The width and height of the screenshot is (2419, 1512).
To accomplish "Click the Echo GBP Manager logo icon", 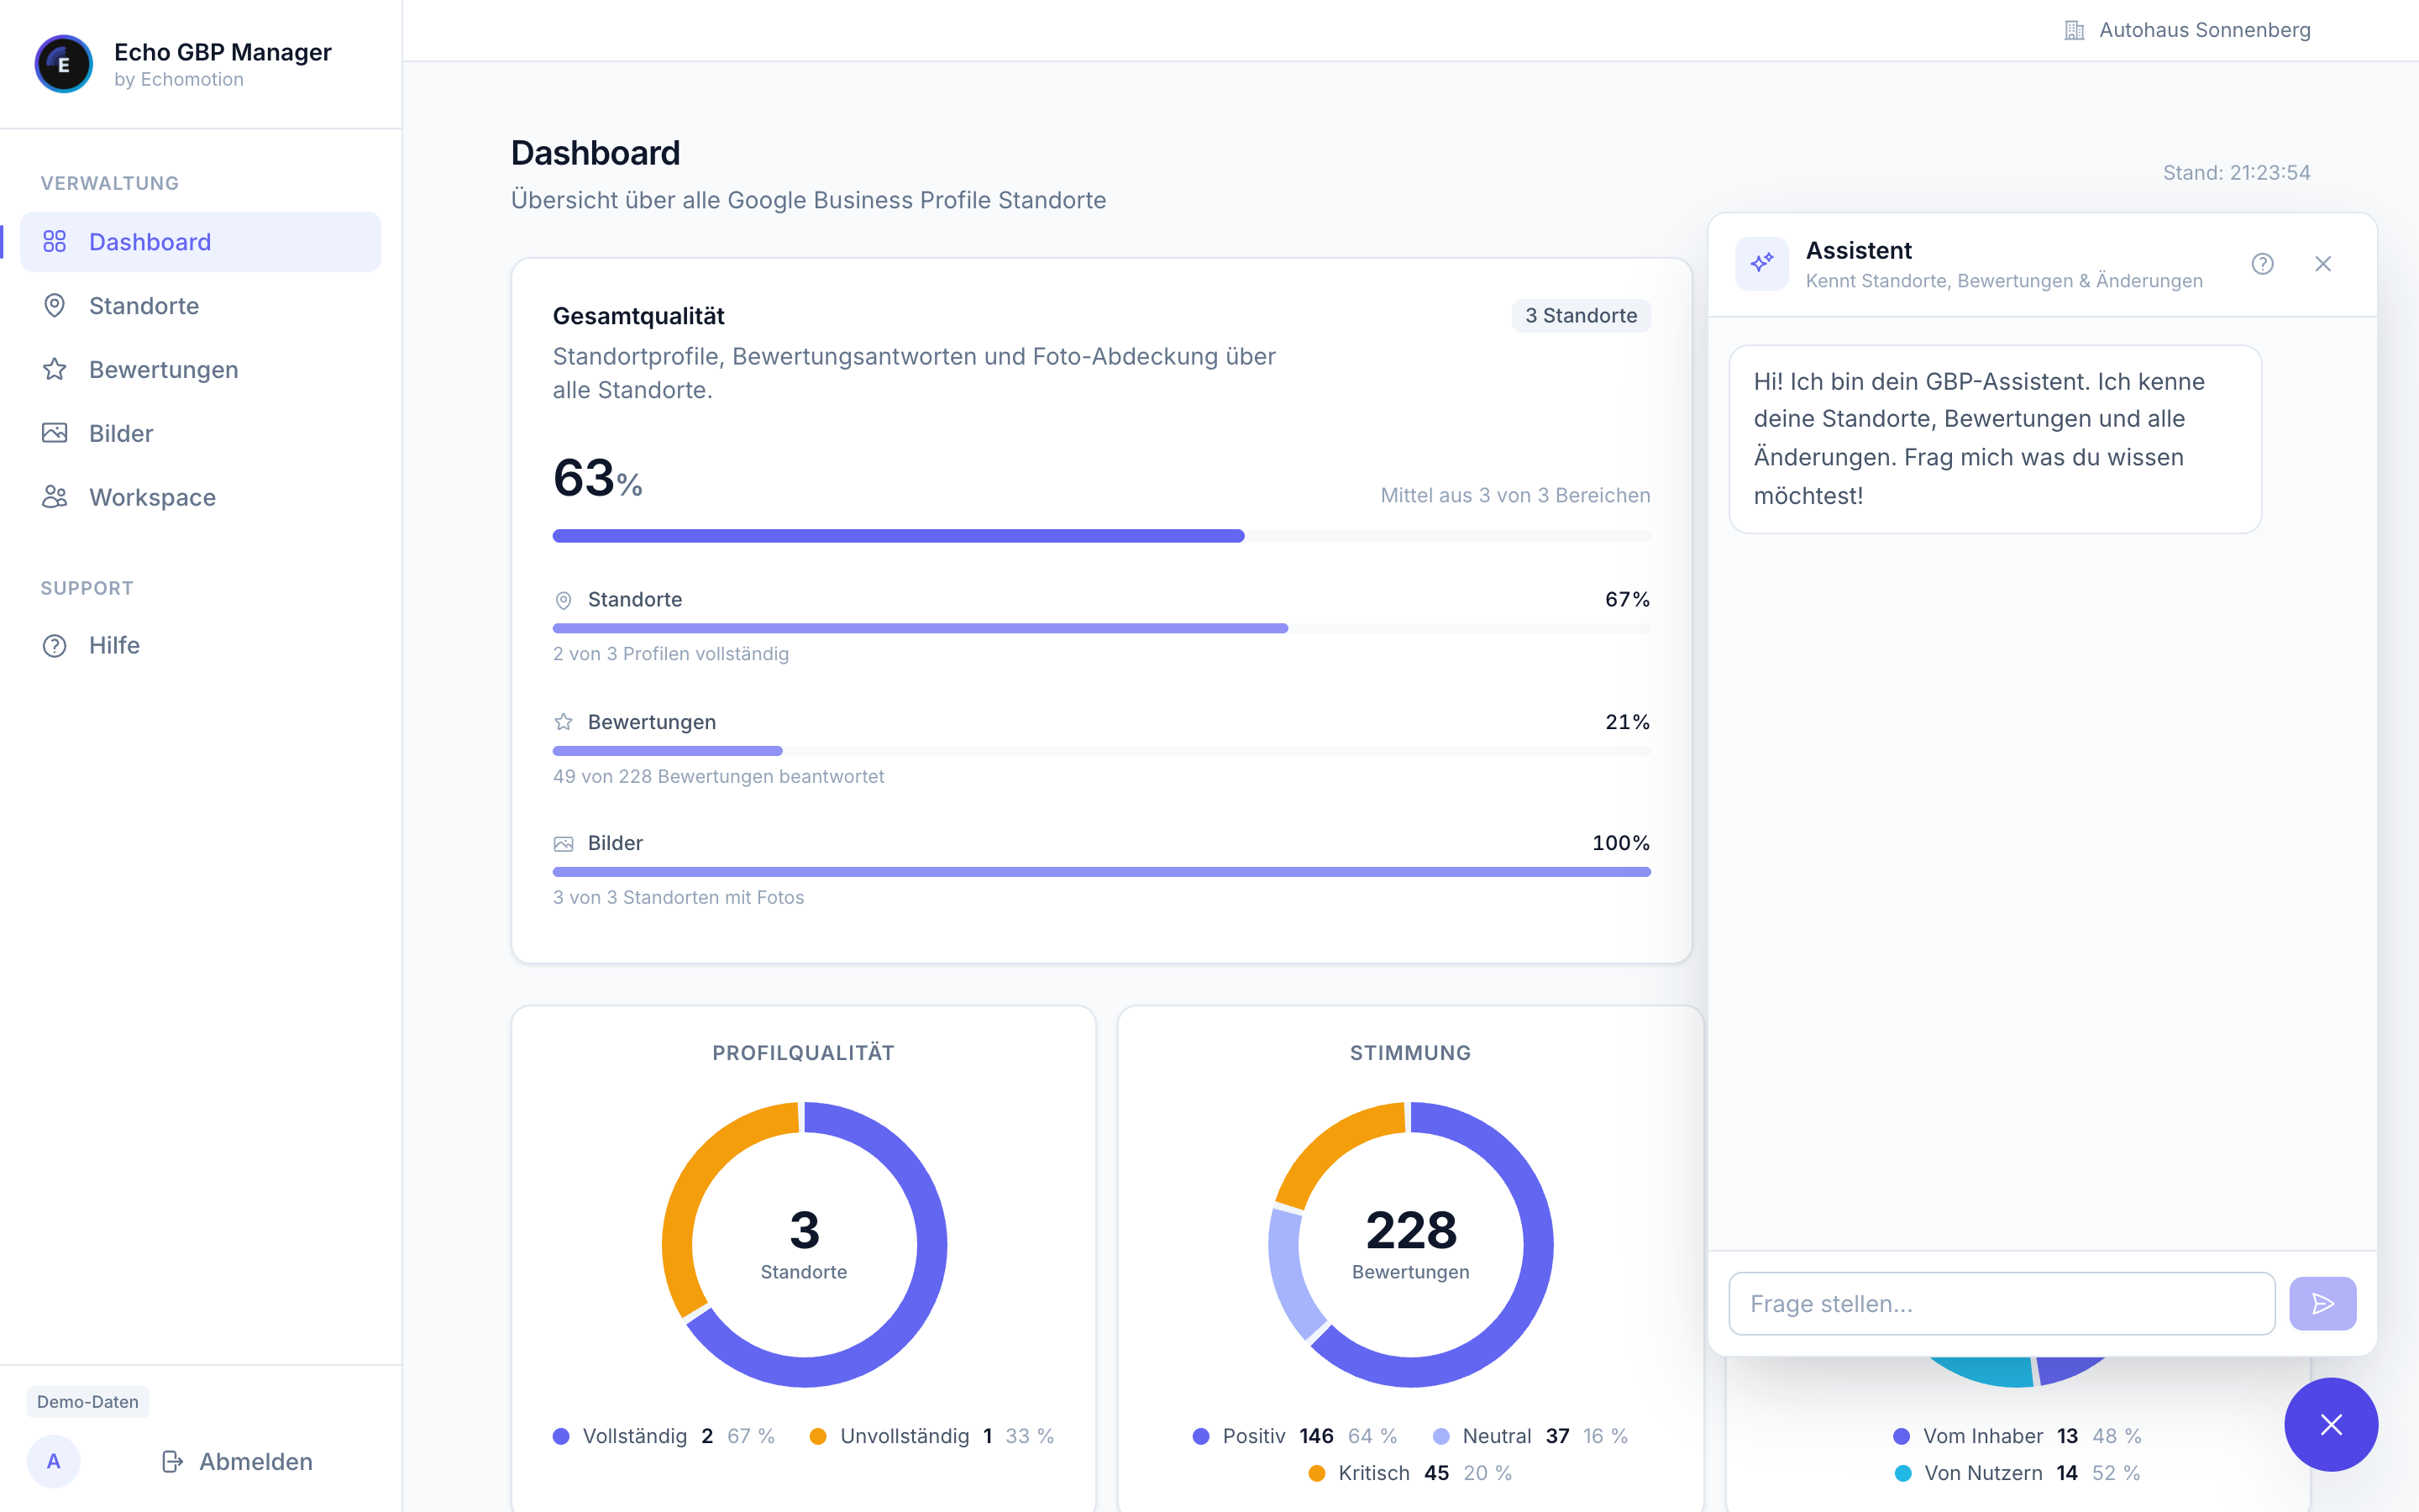I will pos(63,64).
